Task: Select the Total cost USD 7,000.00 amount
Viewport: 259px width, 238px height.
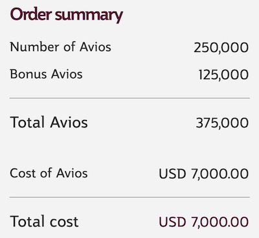Action: pos(204,222)
